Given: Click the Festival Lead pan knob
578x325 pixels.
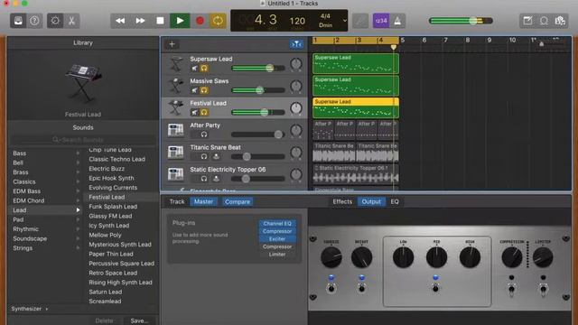Looking at the screenshot, I should pyautogui.click(x=296, y=108).
